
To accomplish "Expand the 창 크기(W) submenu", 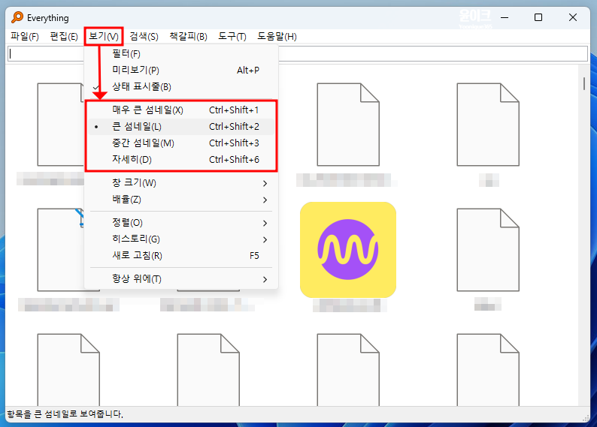I will (181, 183).
